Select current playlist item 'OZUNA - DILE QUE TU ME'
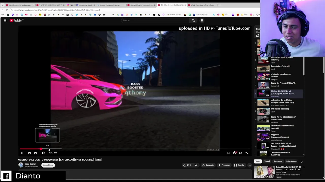The width and height of the screenshot is (325, 182). (x=279, y=94)
